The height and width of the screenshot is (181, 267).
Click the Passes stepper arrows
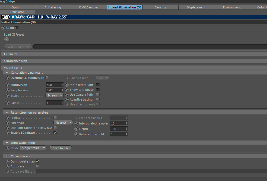(x=62, y=103)
